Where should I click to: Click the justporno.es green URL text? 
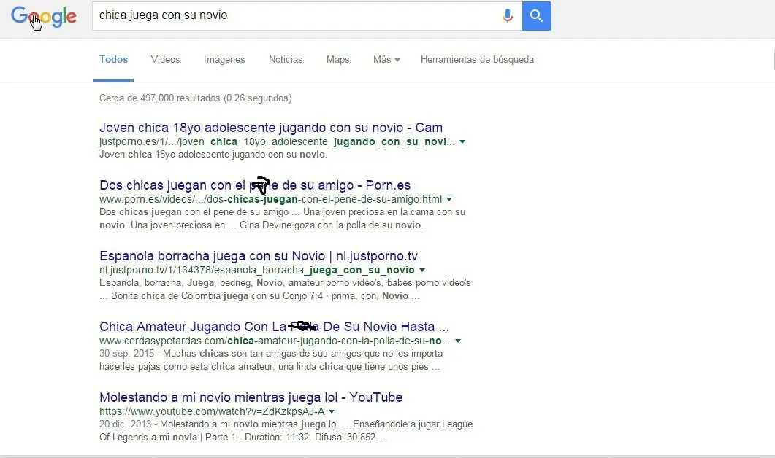(277, 141)
